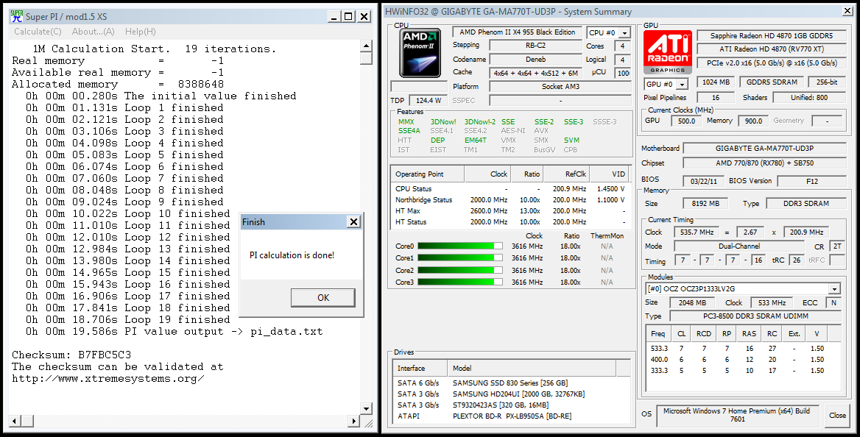Click the ATI Radeon Graphics logo
This screenshot has width=860, height=437.
click(x=668, y=52)
